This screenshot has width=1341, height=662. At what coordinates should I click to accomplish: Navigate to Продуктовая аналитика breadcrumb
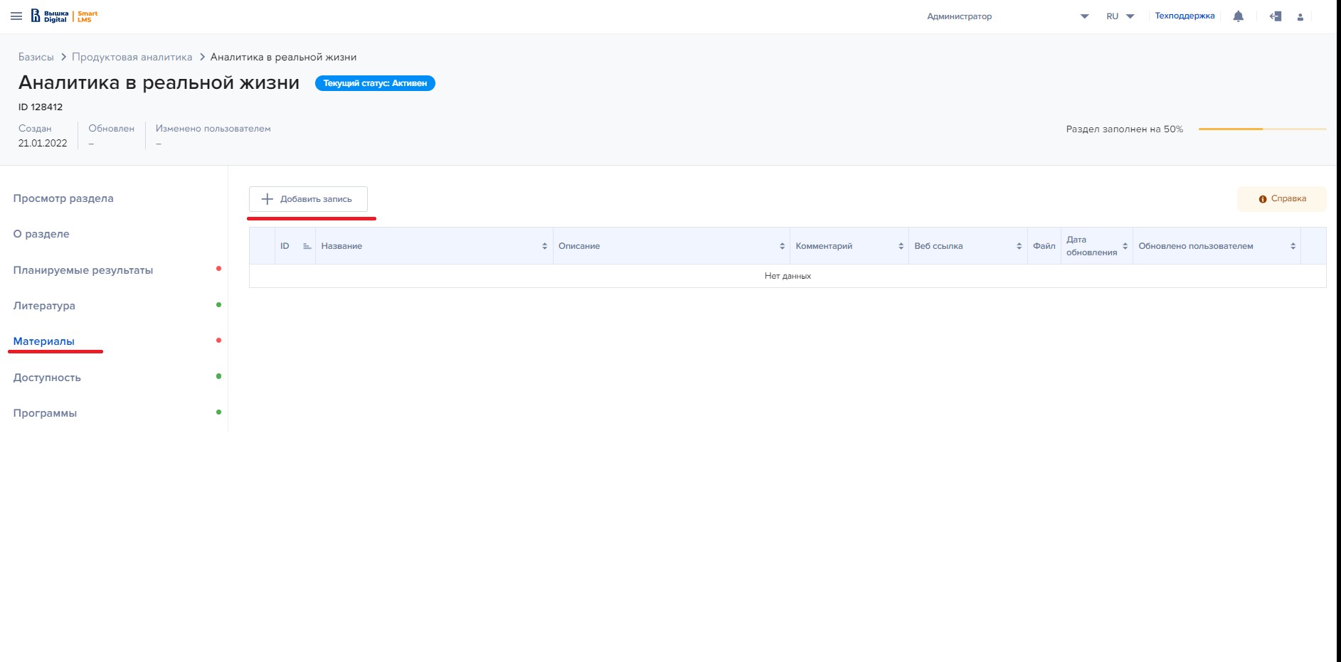132,57
